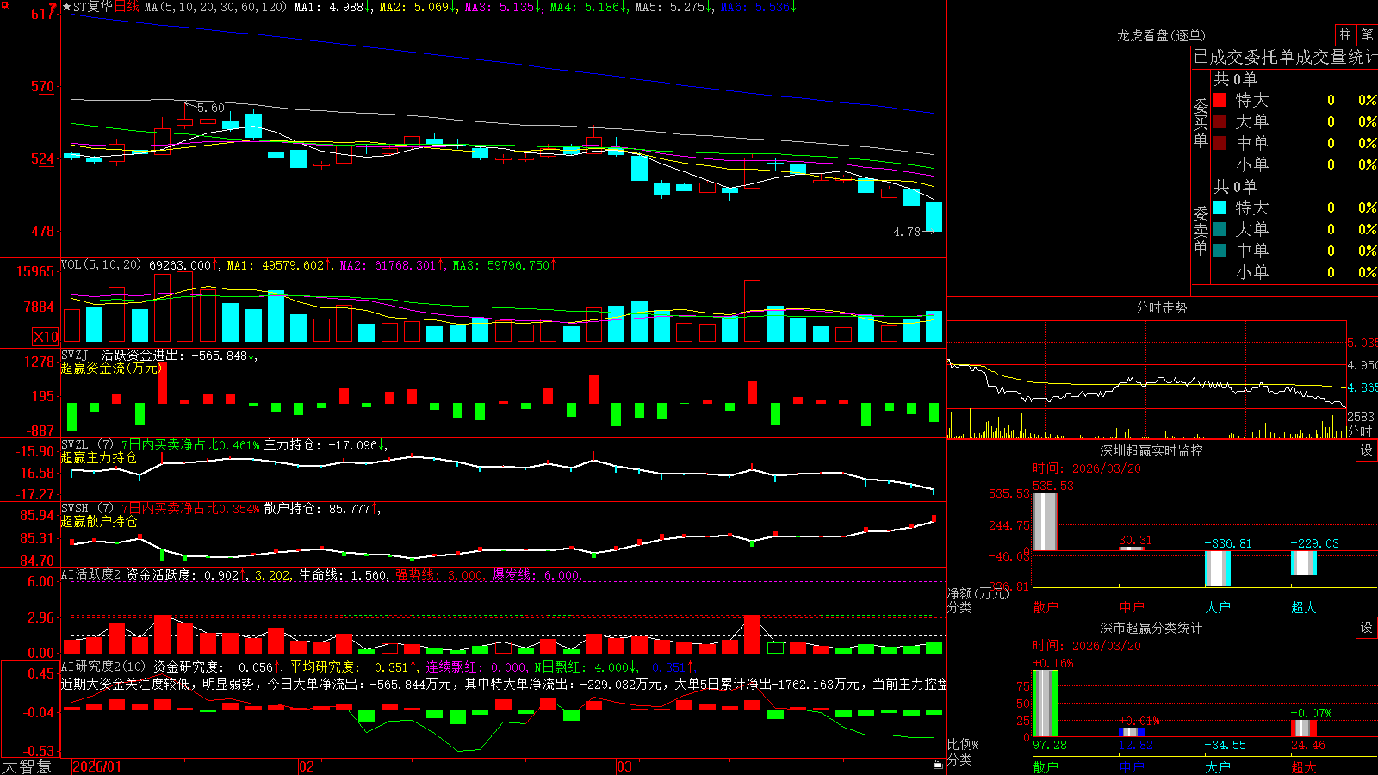1378x775 pixels.
Task: Click the star icon before ST复华
Action: pyautogui.click(x=66, y=7)
